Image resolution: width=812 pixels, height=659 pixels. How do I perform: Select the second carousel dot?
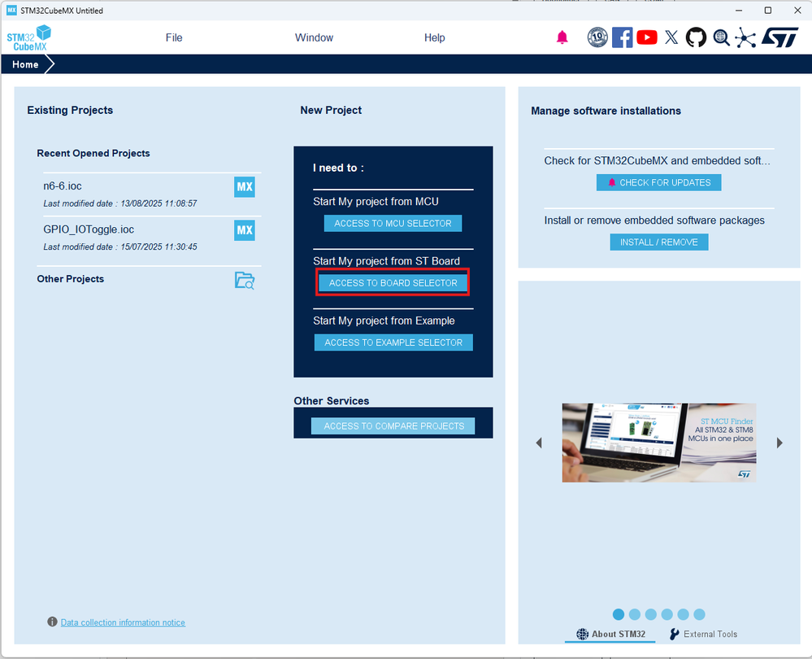point(634,614)
